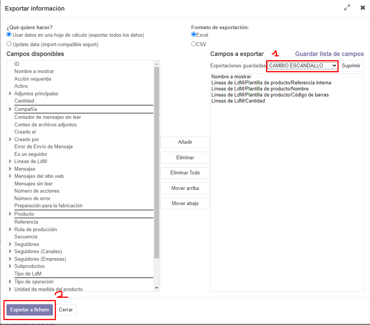The width and height of the screenshot is (370, 325).
Task: Select 'Referencia' in available fields
Action: click(26, 222)
